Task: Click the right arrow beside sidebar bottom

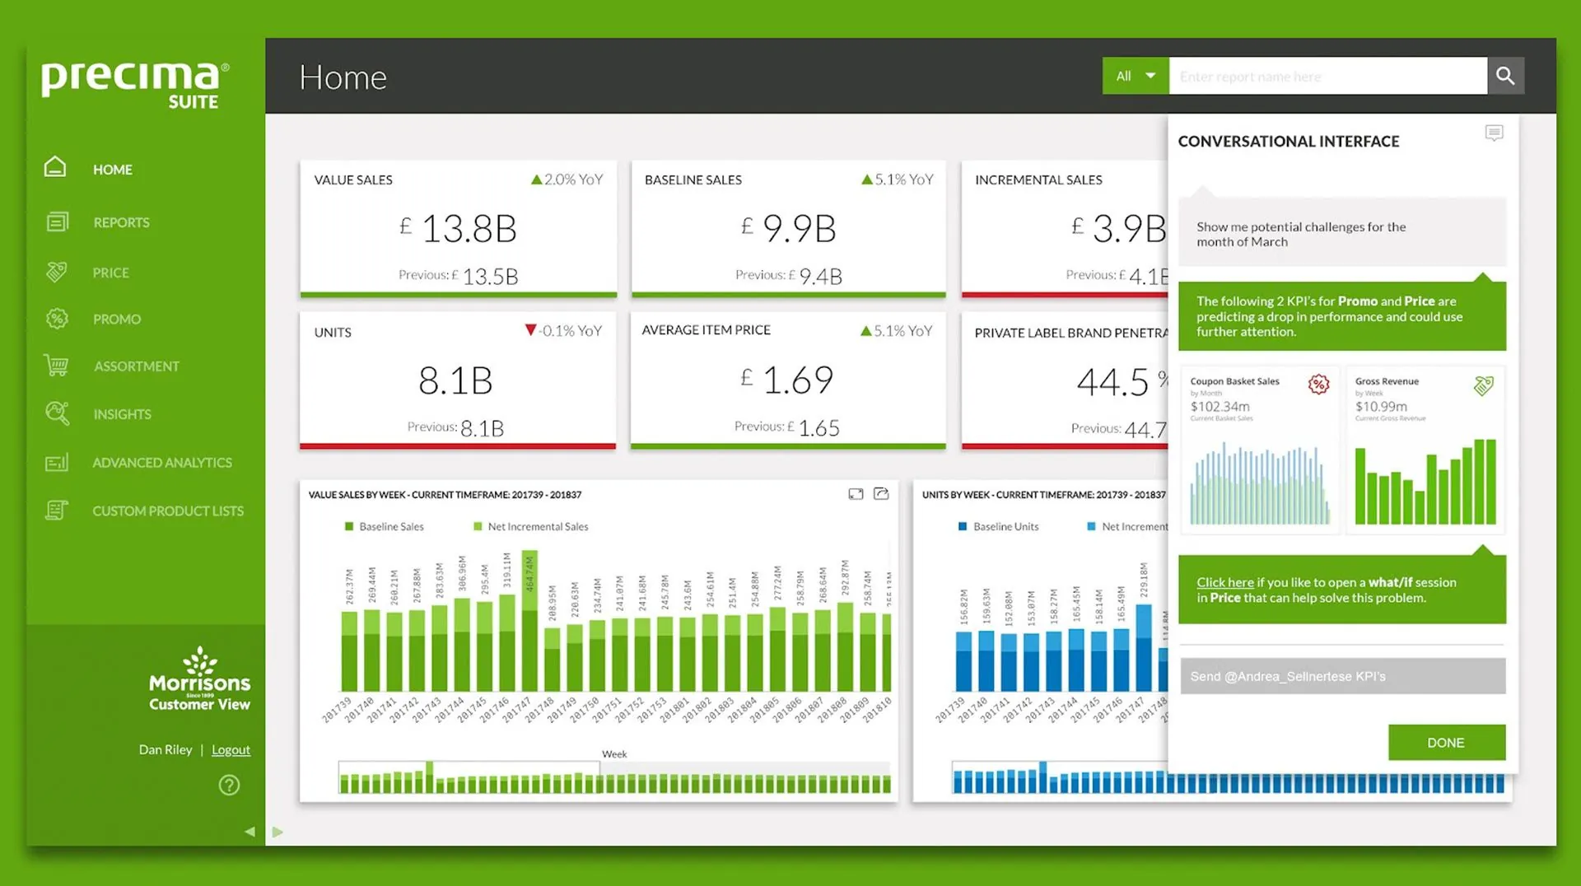Action: (277, 832)
